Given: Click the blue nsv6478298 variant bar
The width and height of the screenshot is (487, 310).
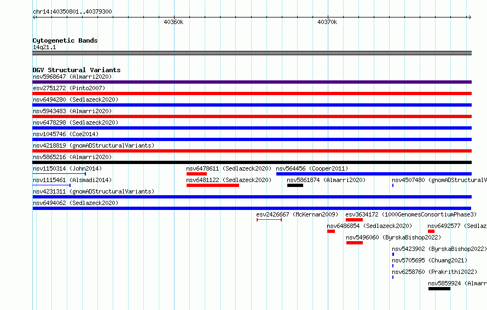Looking at the screenshot, I should (x=252, y=128).
